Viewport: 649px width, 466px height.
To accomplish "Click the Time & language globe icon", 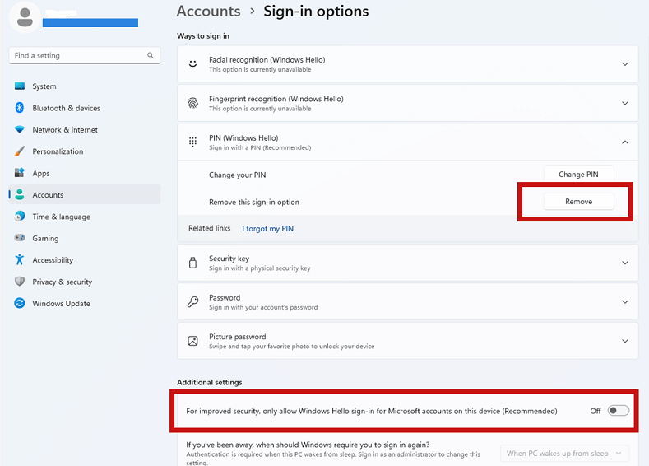I will [20, 217].
